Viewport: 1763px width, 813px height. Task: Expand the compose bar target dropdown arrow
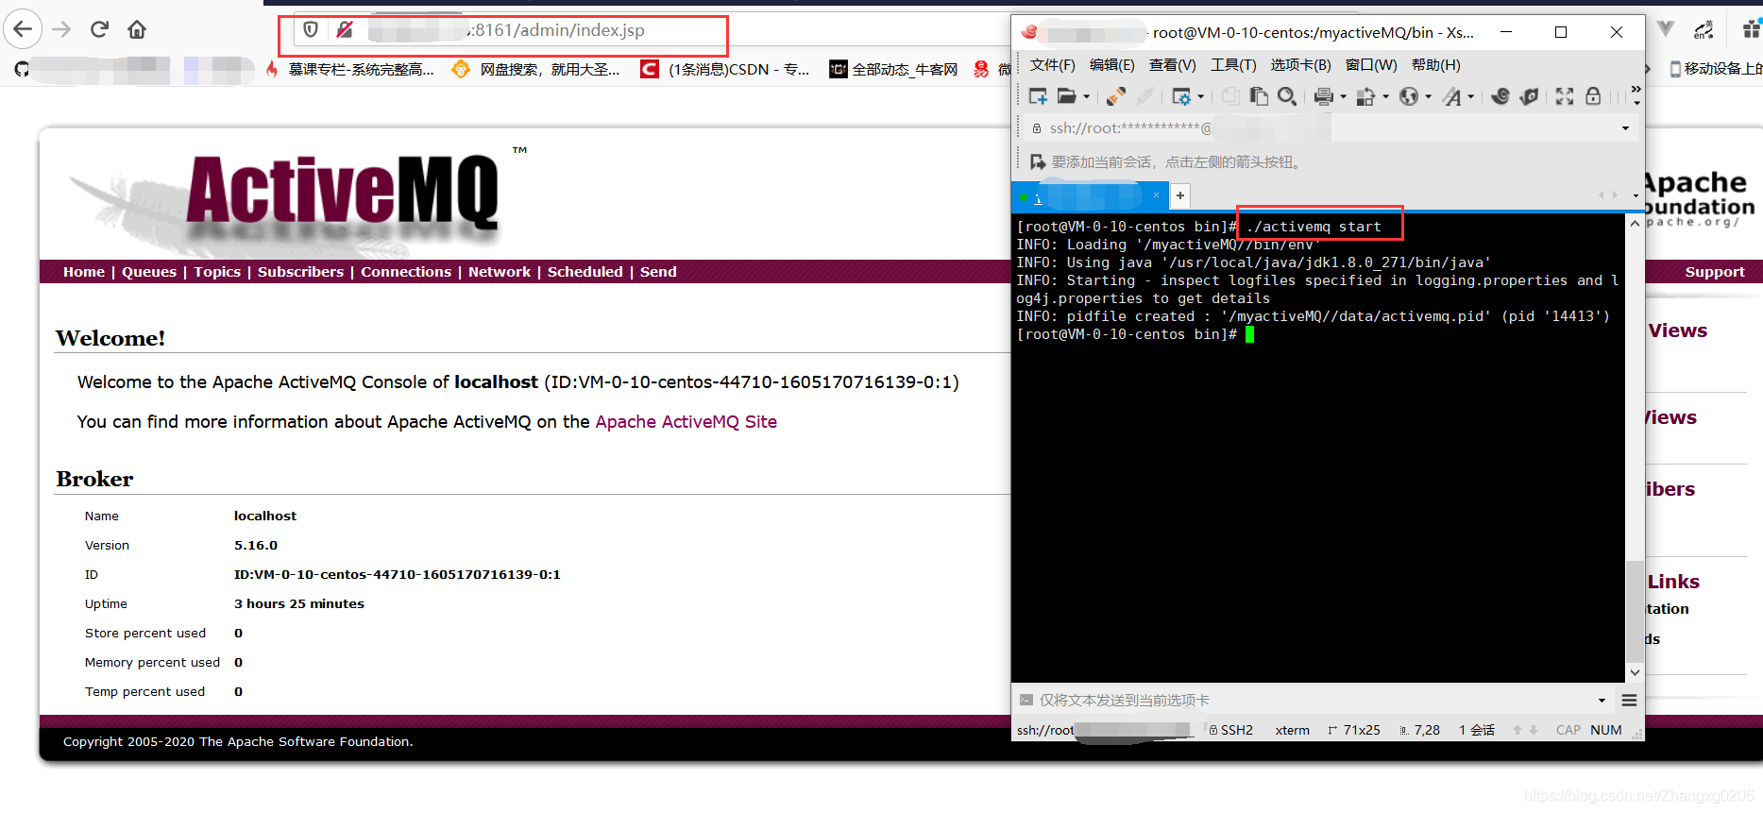pyautogui.click(x=1602, y=701)
